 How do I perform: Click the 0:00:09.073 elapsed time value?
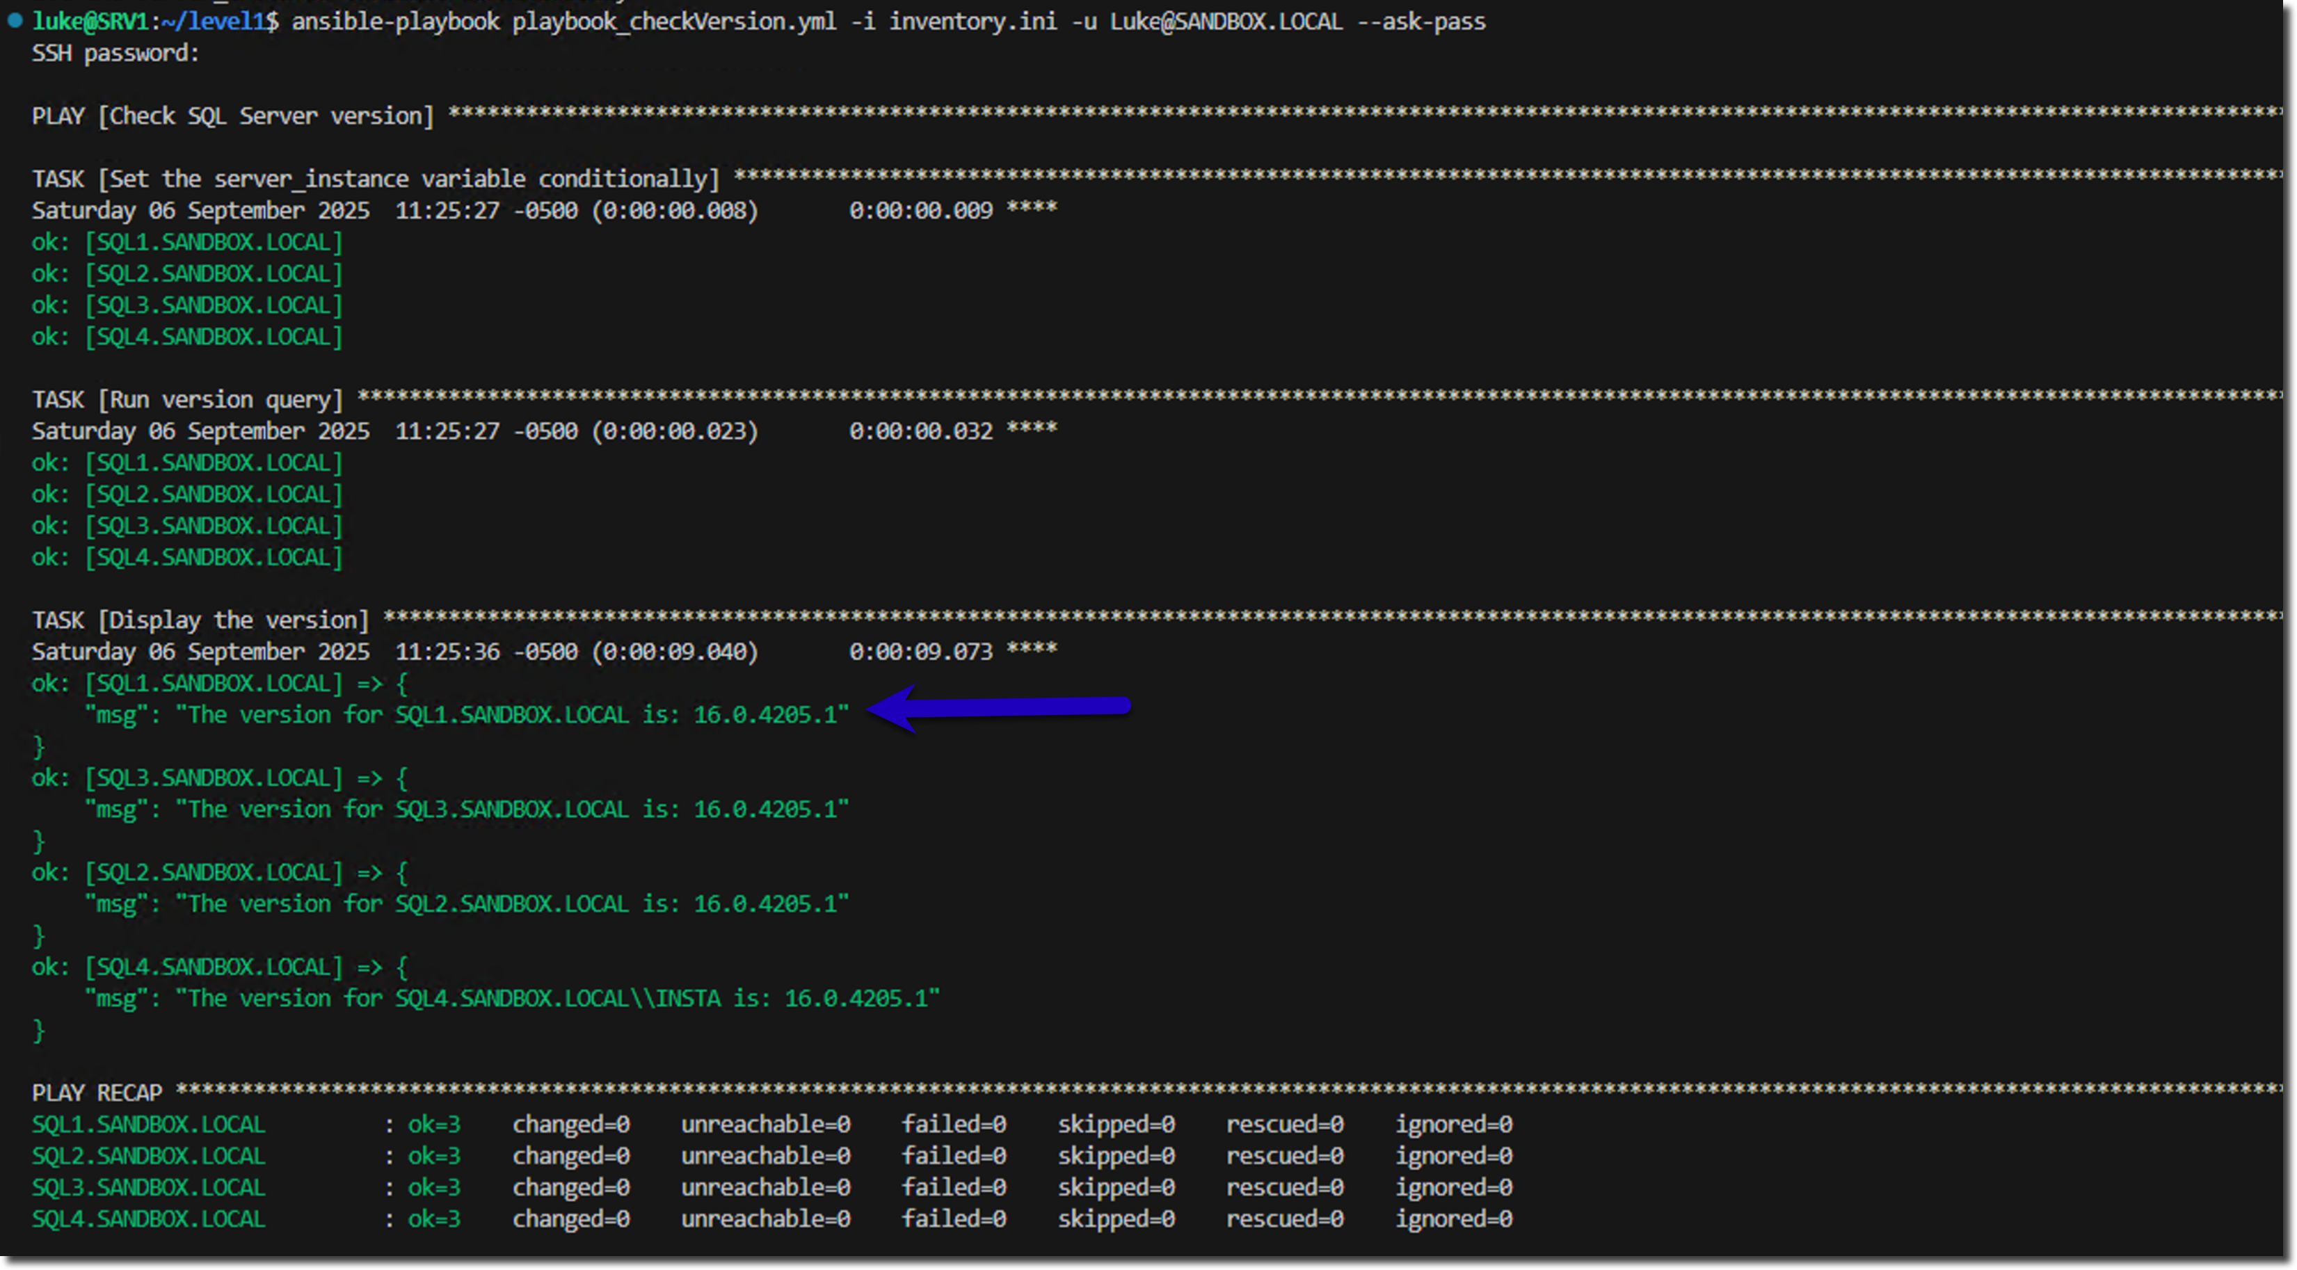pos(920,652)
